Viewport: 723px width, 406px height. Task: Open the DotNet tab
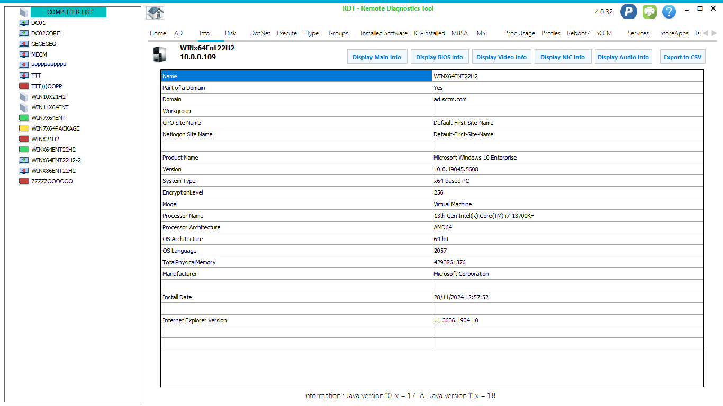click(x=260, y=33)
